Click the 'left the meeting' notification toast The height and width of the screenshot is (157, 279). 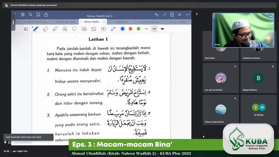point(28,137)
